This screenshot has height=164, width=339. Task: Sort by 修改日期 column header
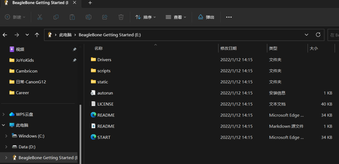228,48
